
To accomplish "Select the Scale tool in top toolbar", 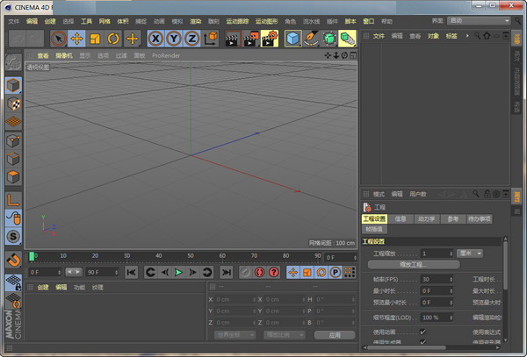I will 95,39.
